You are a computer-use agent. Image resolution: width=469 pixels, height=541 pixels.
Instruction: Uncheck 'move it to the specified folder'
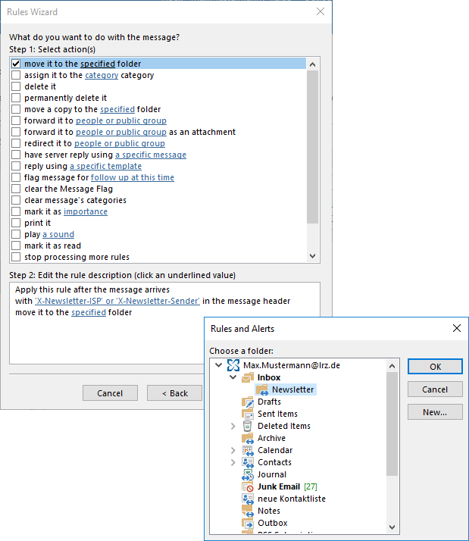coord(16,64)
